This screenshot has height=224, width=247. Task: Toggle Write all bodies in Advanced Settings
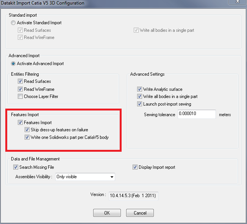click(139, 96)
